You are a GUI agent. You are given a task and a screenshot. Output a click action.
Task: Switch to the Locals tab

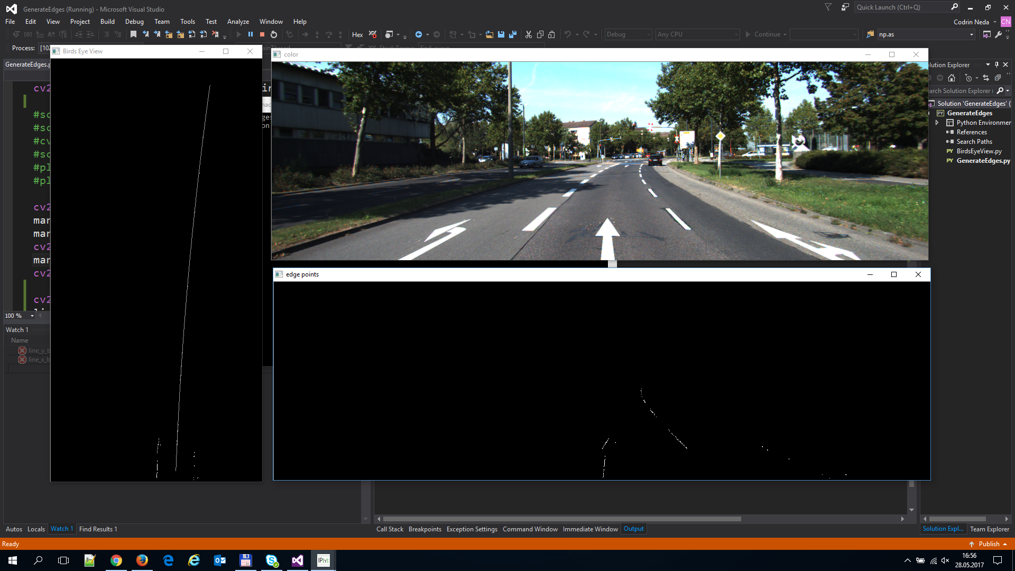[x=36, y=529]
